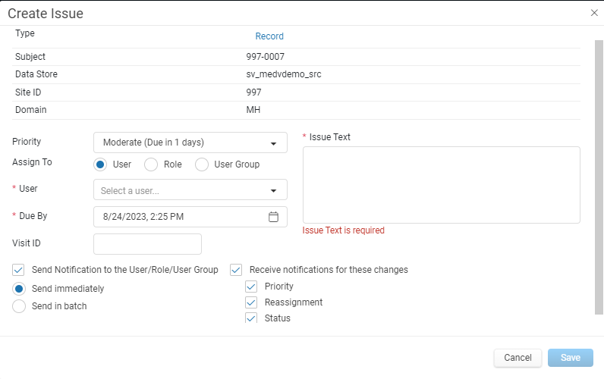Select the Subject value 997-0007
The image size is (604, 379).
[x=266, y=57]
